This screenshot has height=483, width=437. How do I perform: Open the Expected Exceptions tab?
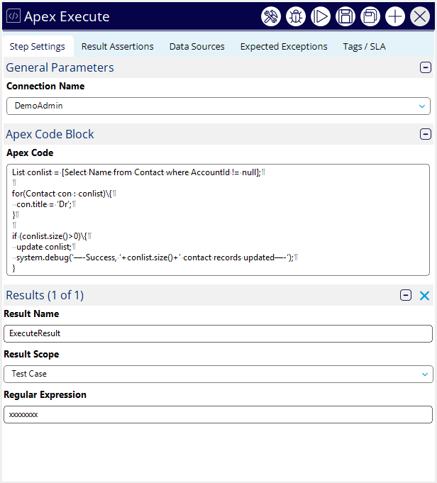pyautogui.click(x=284, y=47)
